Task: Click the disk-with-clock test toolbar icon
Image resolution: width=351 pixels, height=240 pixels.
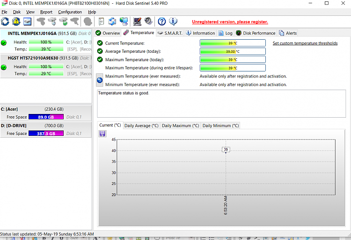Action: tap(52, 21)
